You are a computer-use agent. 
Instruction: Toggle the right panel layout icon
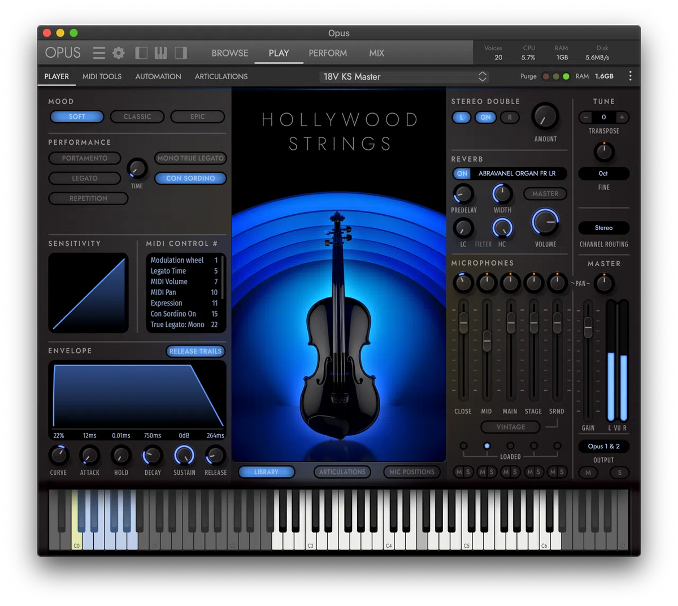point(181,53)
